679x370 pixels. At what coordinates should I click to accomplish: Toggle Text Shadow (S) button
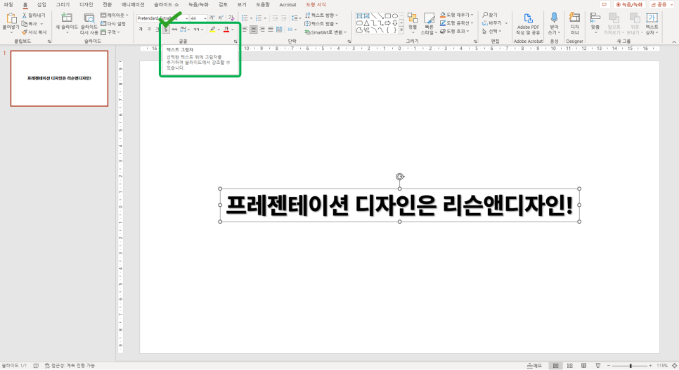click(166, 30)
